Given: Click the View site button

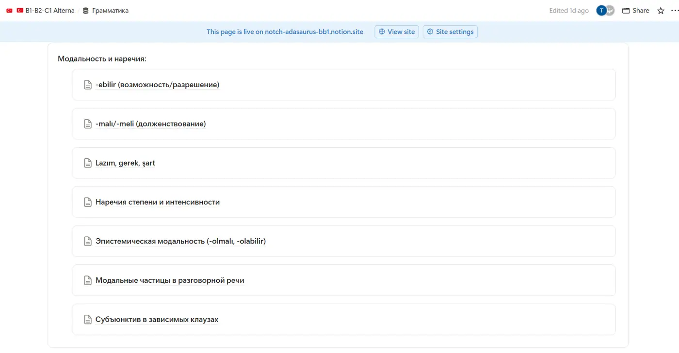Looking at the screenshot, I should (397, 31).
